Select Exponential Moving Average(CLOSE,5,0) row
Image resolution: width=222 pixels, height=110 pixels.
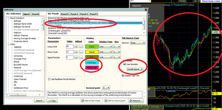(x=68, y=18)
